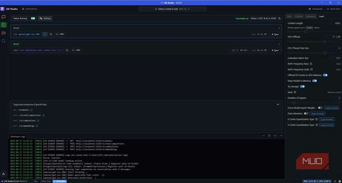Eject the openai/gpt-oss-20b model
Viewport: 342px width, 183px height.
click(275, 34)
